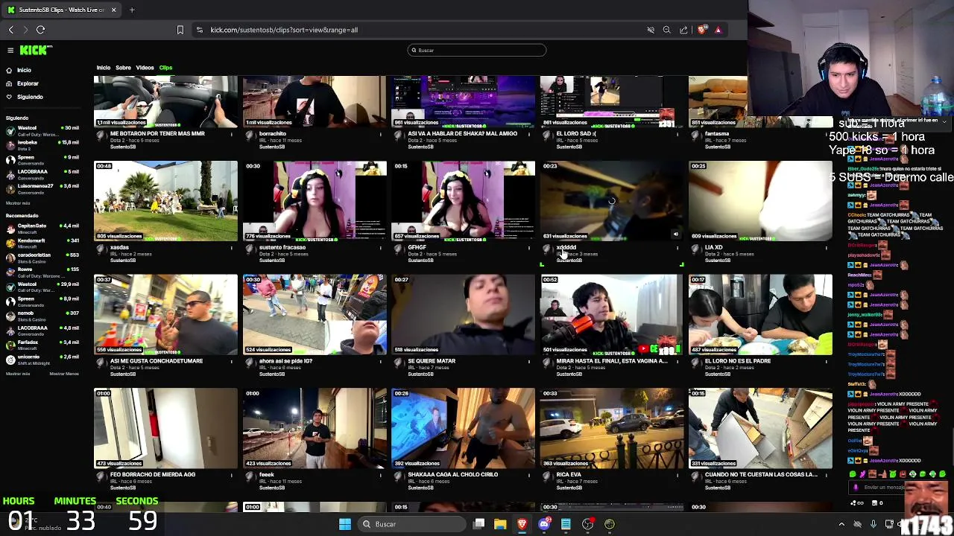Expand following list with Mostrar más
Viewport: 954px width, 536px height.
(18, 203)
